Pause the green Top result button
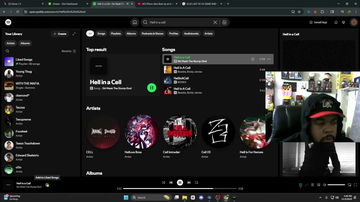The height and width of the screenshot is (202, 360). (x=152, y=88)
